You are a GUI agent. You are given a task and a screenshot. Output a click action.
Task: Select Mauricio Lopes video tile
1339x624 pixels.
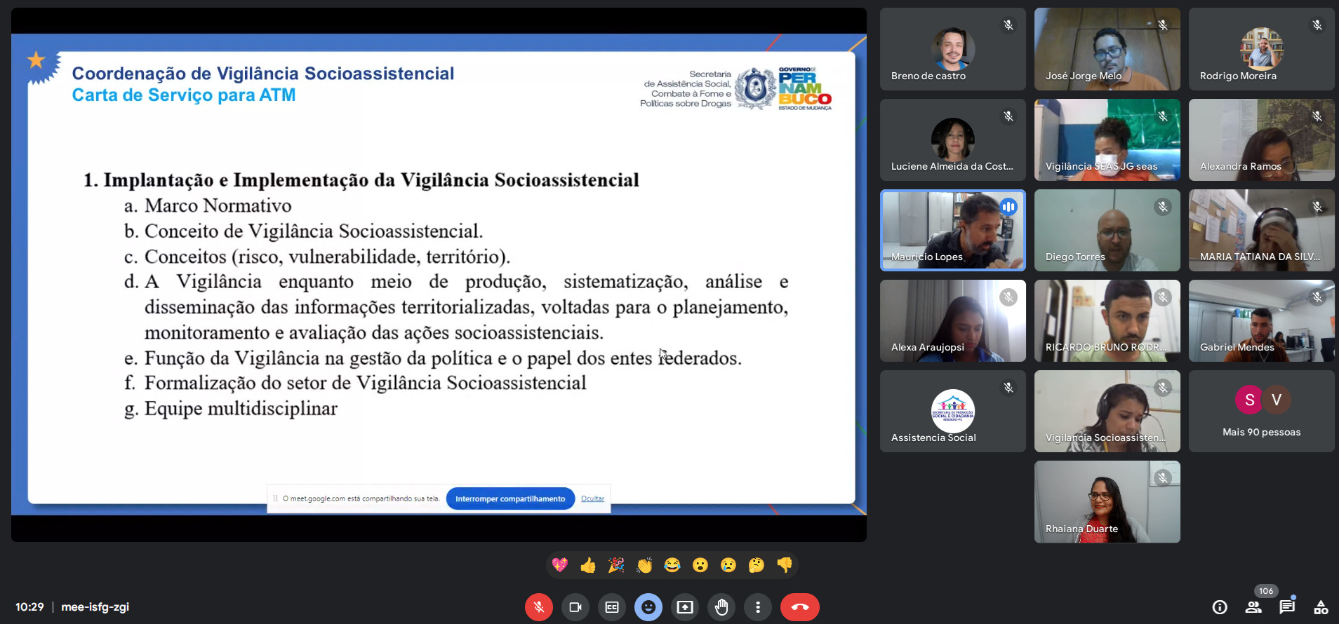(x=952, y=230)
